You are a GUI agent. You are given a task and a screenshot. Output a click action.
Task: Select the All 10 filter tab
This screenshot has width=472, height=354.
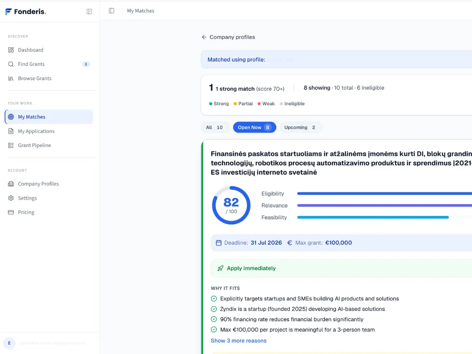pyautogui.click(x=215, y=127)
